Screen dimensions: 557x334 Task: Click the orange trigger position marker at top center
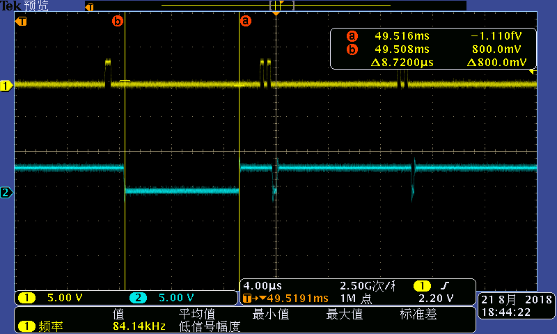coord(276,13)
